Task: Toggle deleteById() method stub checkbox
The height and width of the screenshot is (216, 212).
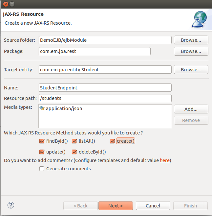Action: (x=74, y=152)
